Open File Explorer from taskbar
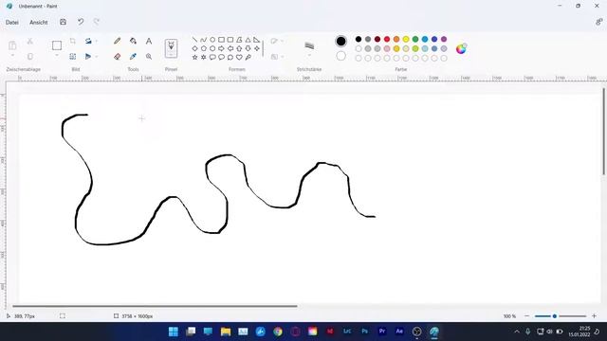Screen dimensions: 607x341 click(226, 332)
